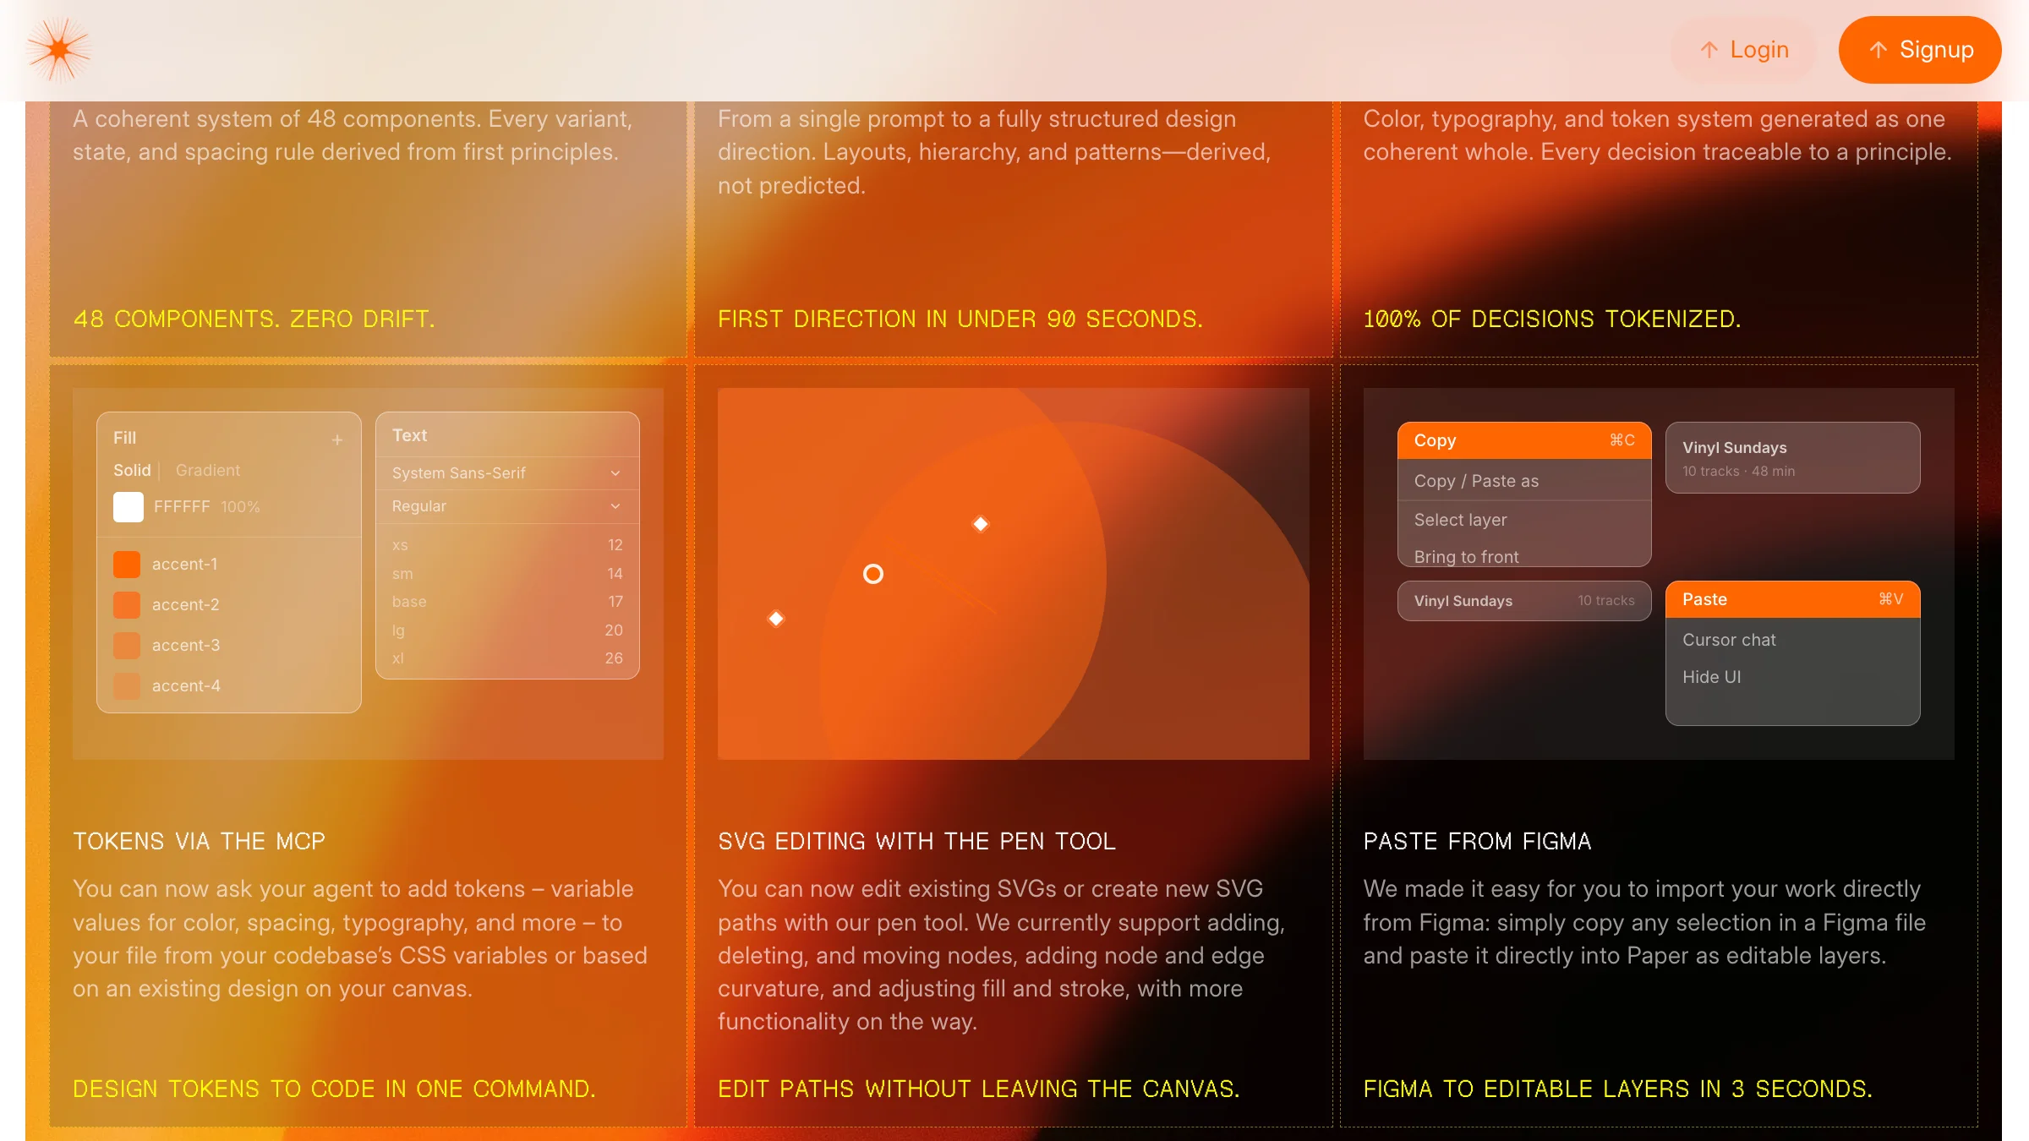
Task: Open the Login button
Action: coord(1744,50)
